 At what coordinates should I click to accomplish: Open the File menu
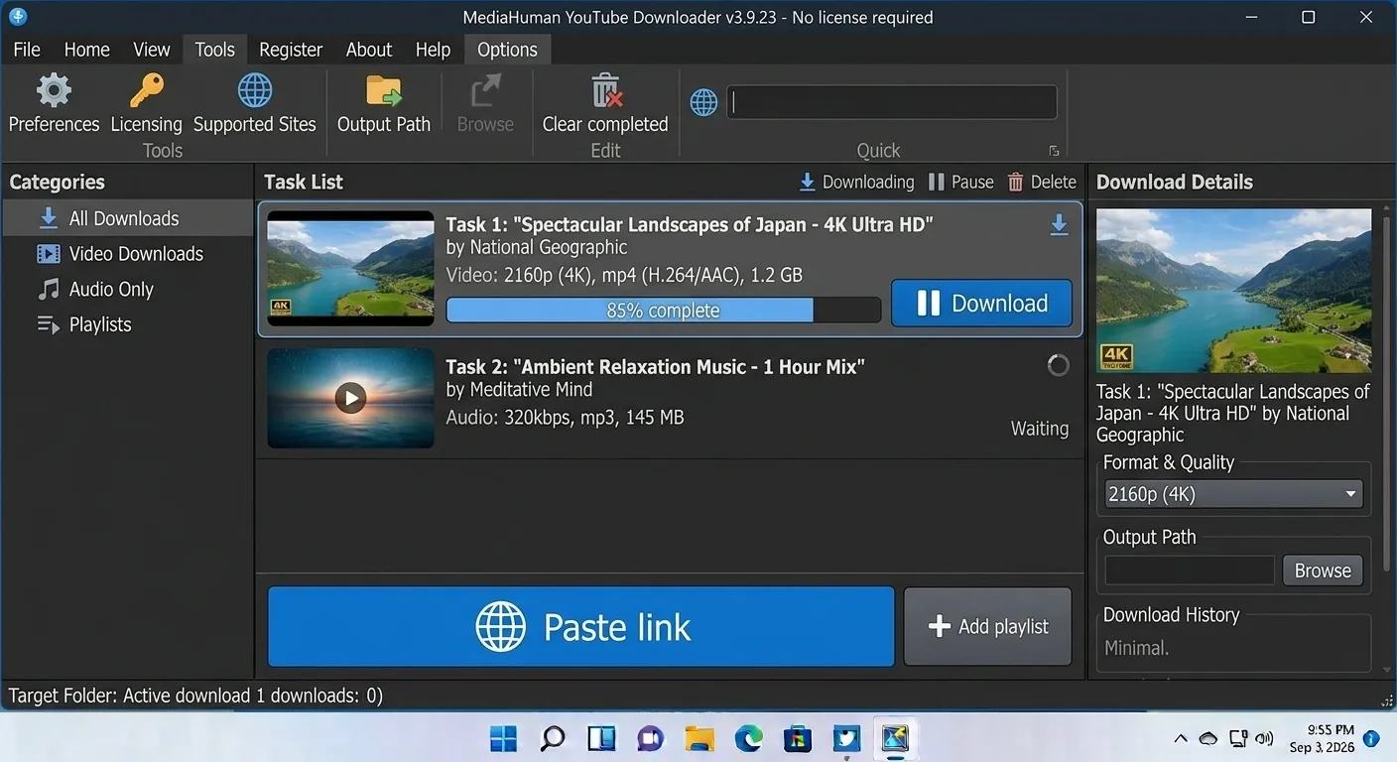click(27, 50)
